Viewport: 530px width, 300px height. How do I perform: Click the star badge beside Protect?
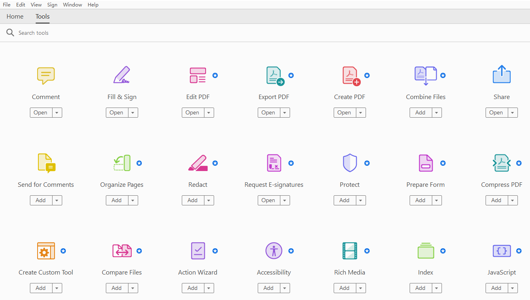(x=367, y=163)
